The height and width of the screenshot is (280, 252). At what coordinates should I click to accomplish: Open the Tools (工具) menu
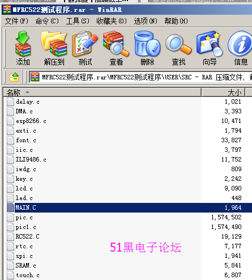click(x=78, y=21)
